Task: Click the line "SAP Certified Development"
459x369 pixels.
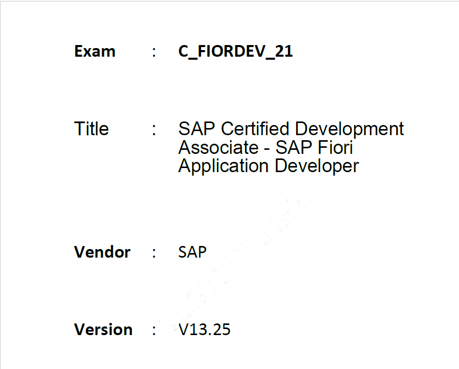Action: [291, 129]
